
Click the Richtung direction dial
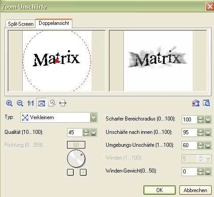[76, 158]
